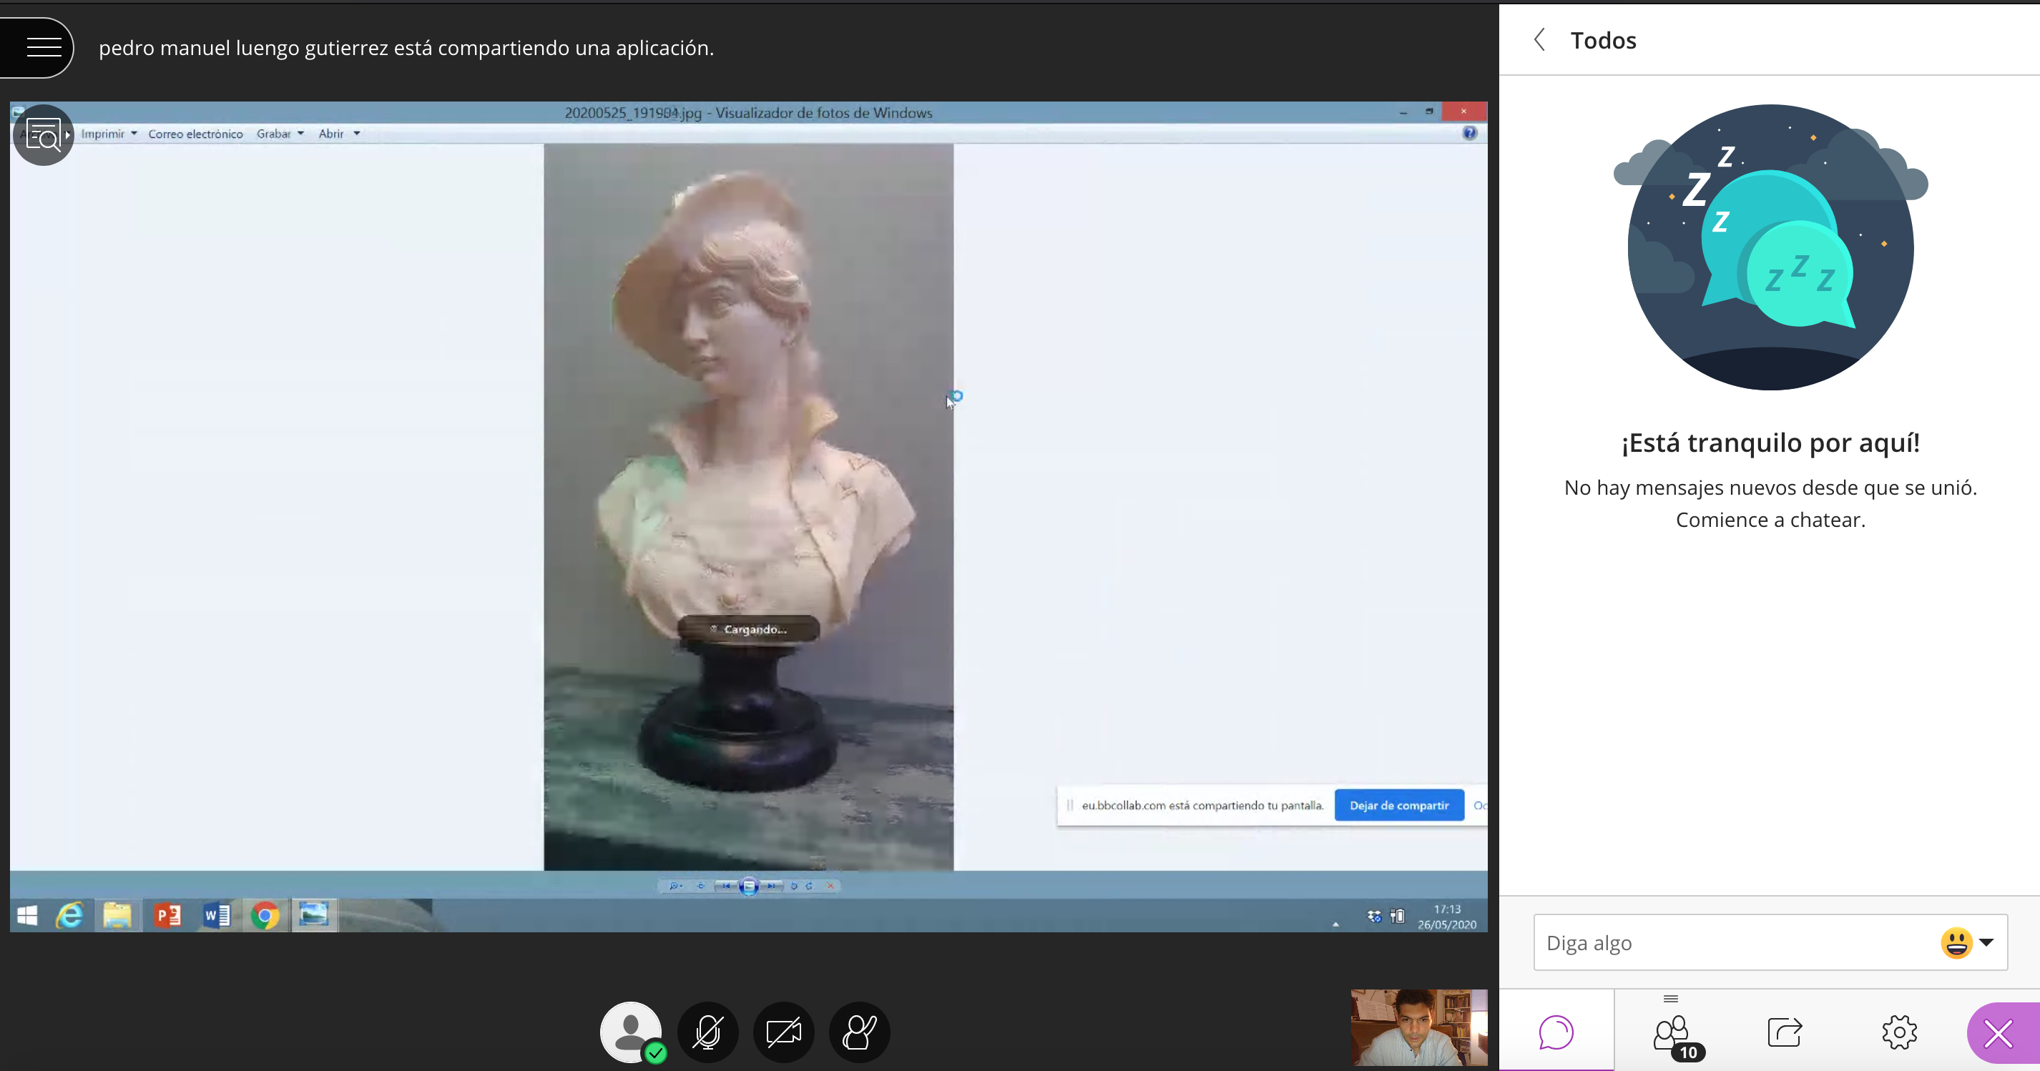Select the chat bubble tab icon
2040x1071 pixels.
[1556, 1032]
